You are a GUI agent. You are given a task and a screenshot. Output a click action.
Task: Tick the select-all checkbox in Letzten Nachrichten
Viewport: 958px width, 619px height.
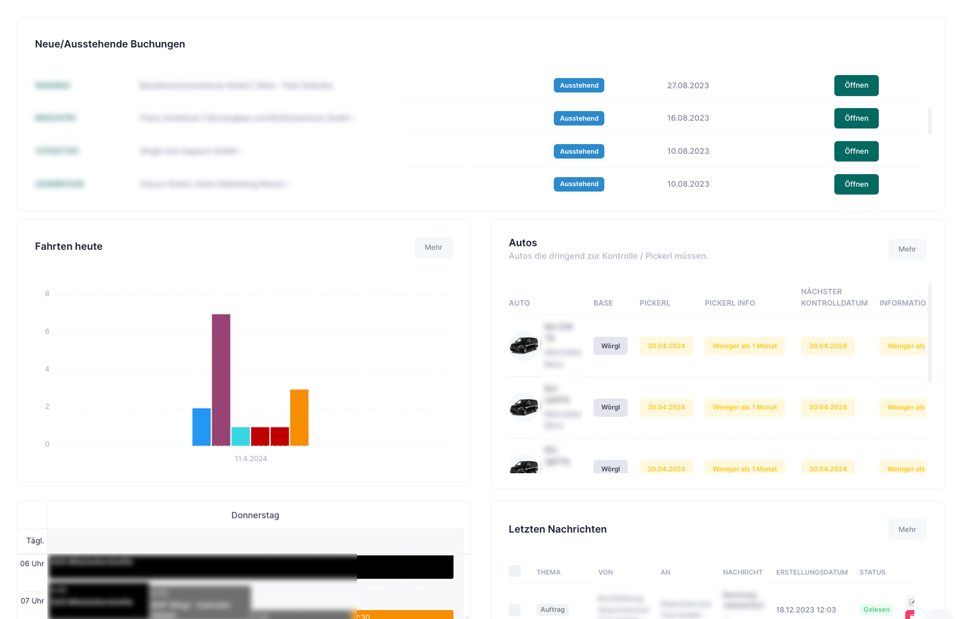514,571
